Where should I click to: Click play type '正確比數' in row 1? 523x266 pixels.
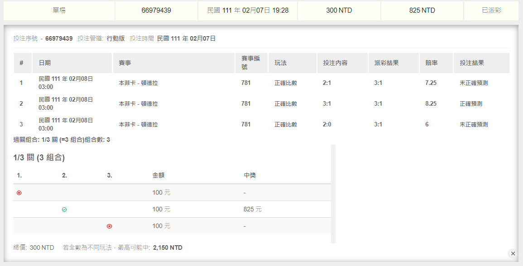(286, 83)
